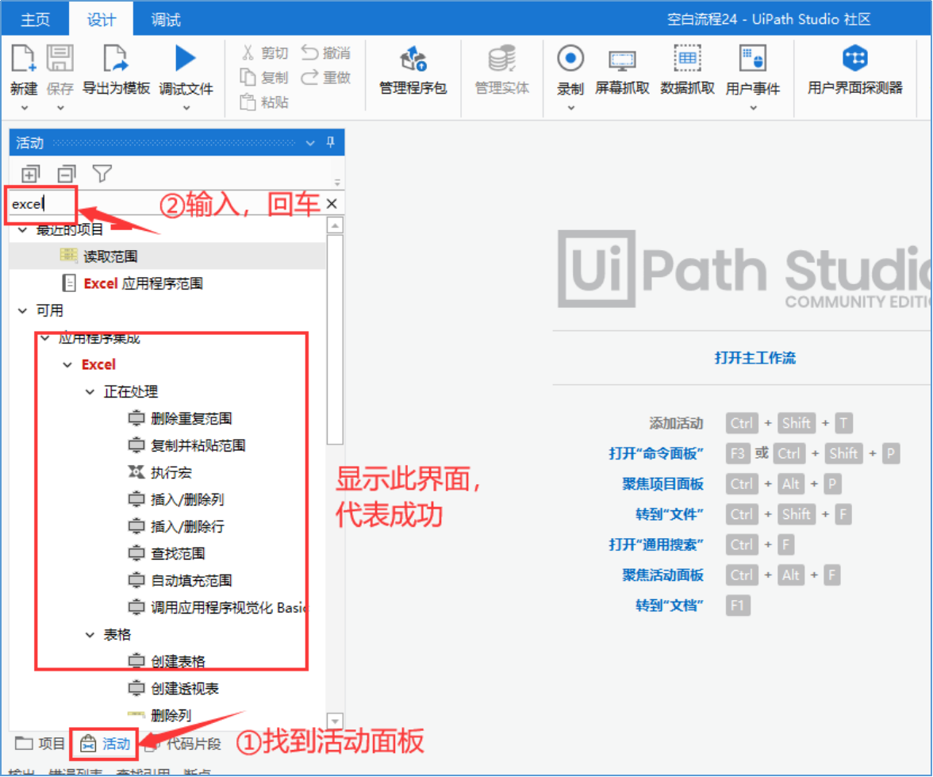
Task: Open dropdown under 保存
Action: click(x=60, y=108)
